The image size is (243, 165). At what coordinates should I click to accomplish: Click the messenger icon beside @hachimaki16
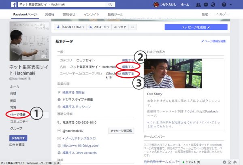[x=59, y=131]
